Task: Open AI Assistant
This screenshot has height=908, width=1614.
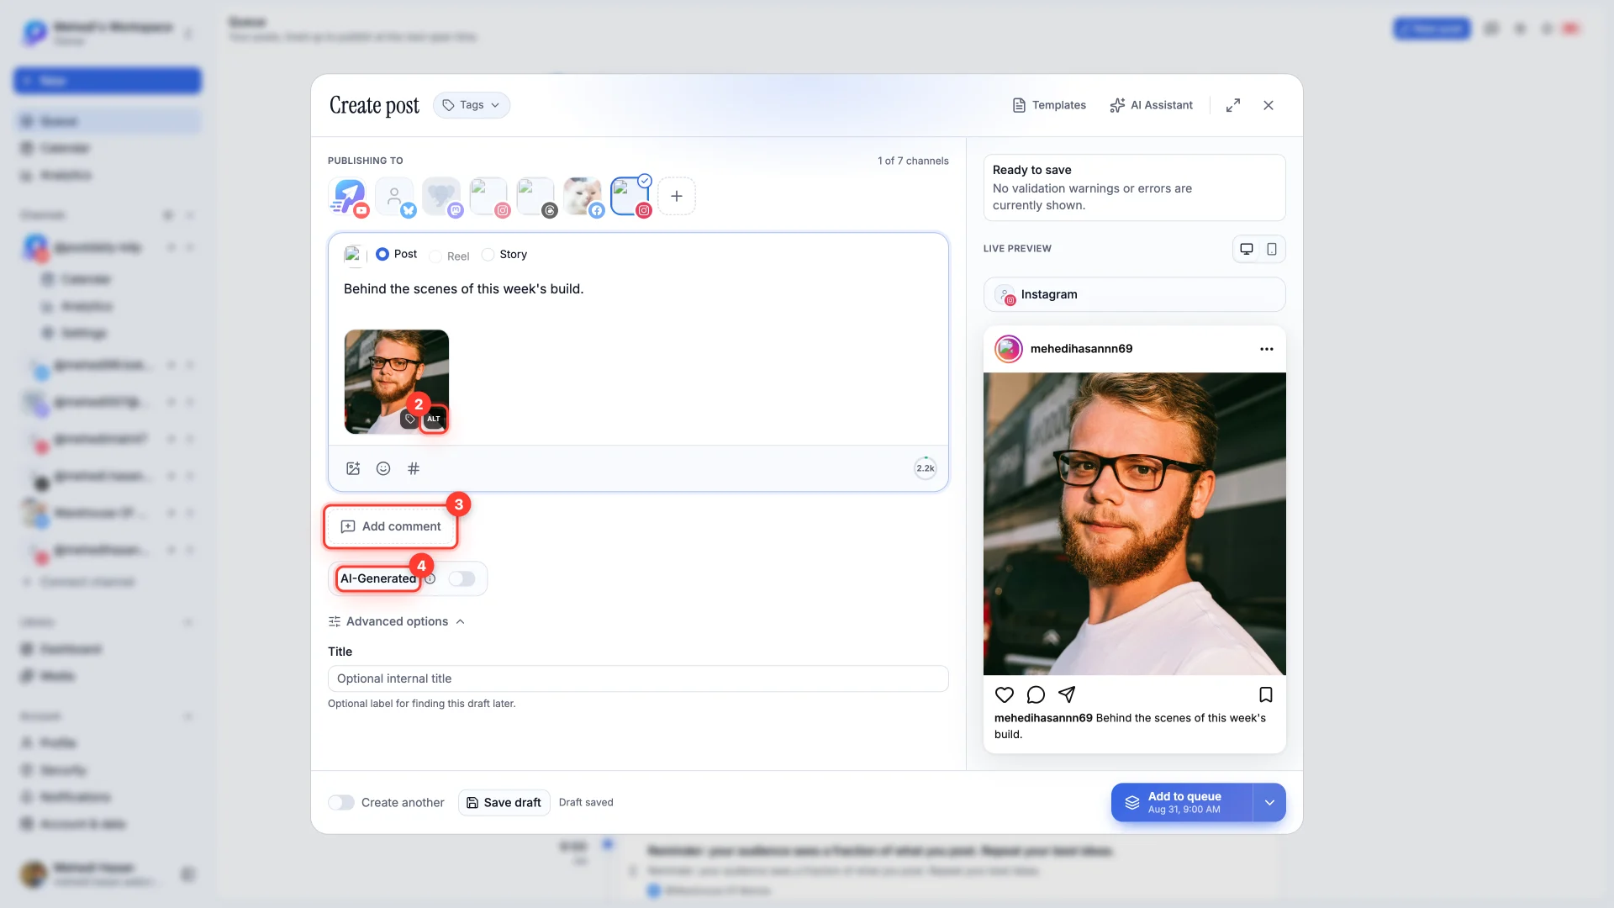Action: [x=1151, y=105]
